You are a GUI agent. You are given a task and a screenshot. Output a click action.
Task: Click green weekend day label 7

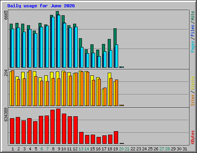[47, 149]
